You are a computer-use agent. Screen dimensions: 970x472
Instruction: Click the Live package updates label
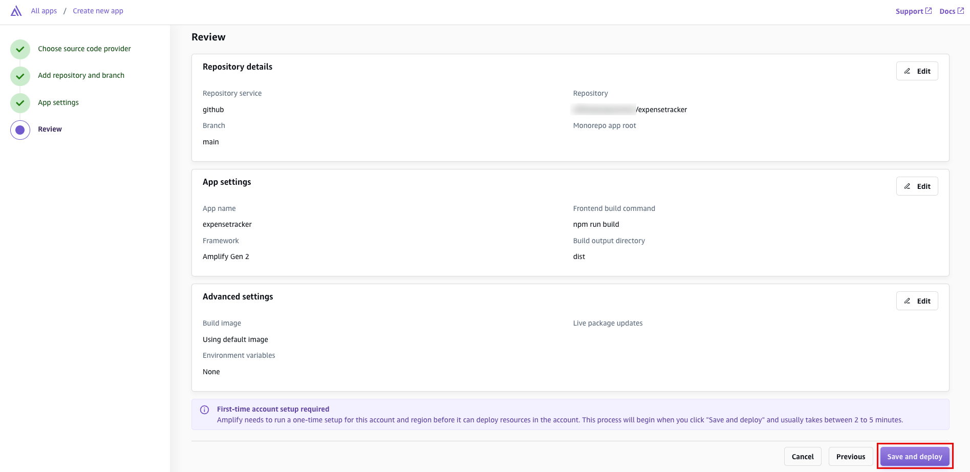click(x=608, y=323)
